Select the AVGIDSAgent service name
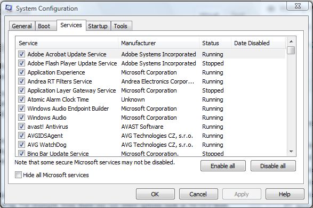The image size is (313, 208). pos(45,136)
